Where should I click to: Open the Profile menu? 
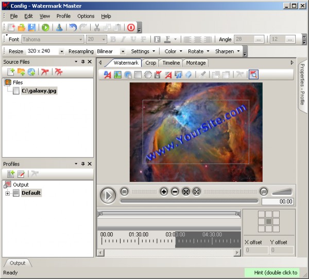coord(63,16)
